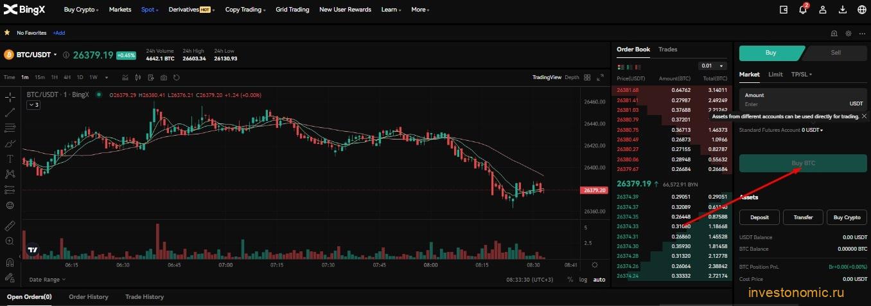This screenshot has width=871, height=306.
Task: Show bids-only order book view
Action: (x=631, y=66)
